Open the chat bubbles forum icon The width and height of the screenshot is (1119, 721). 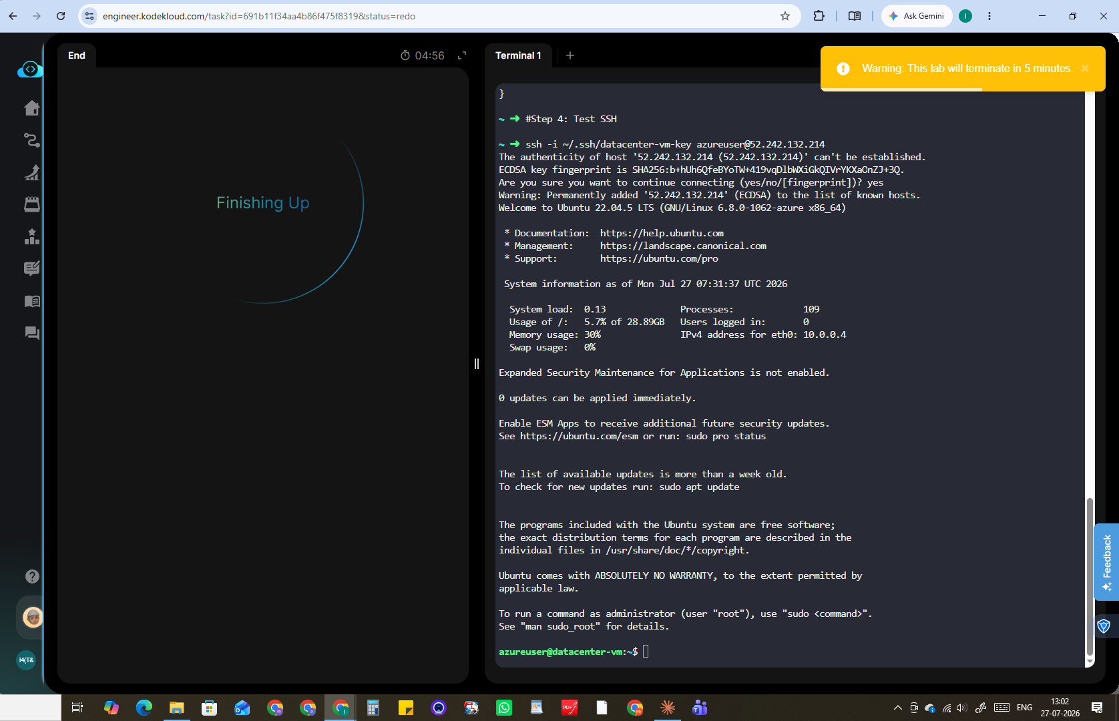click(x=31, y=332)
